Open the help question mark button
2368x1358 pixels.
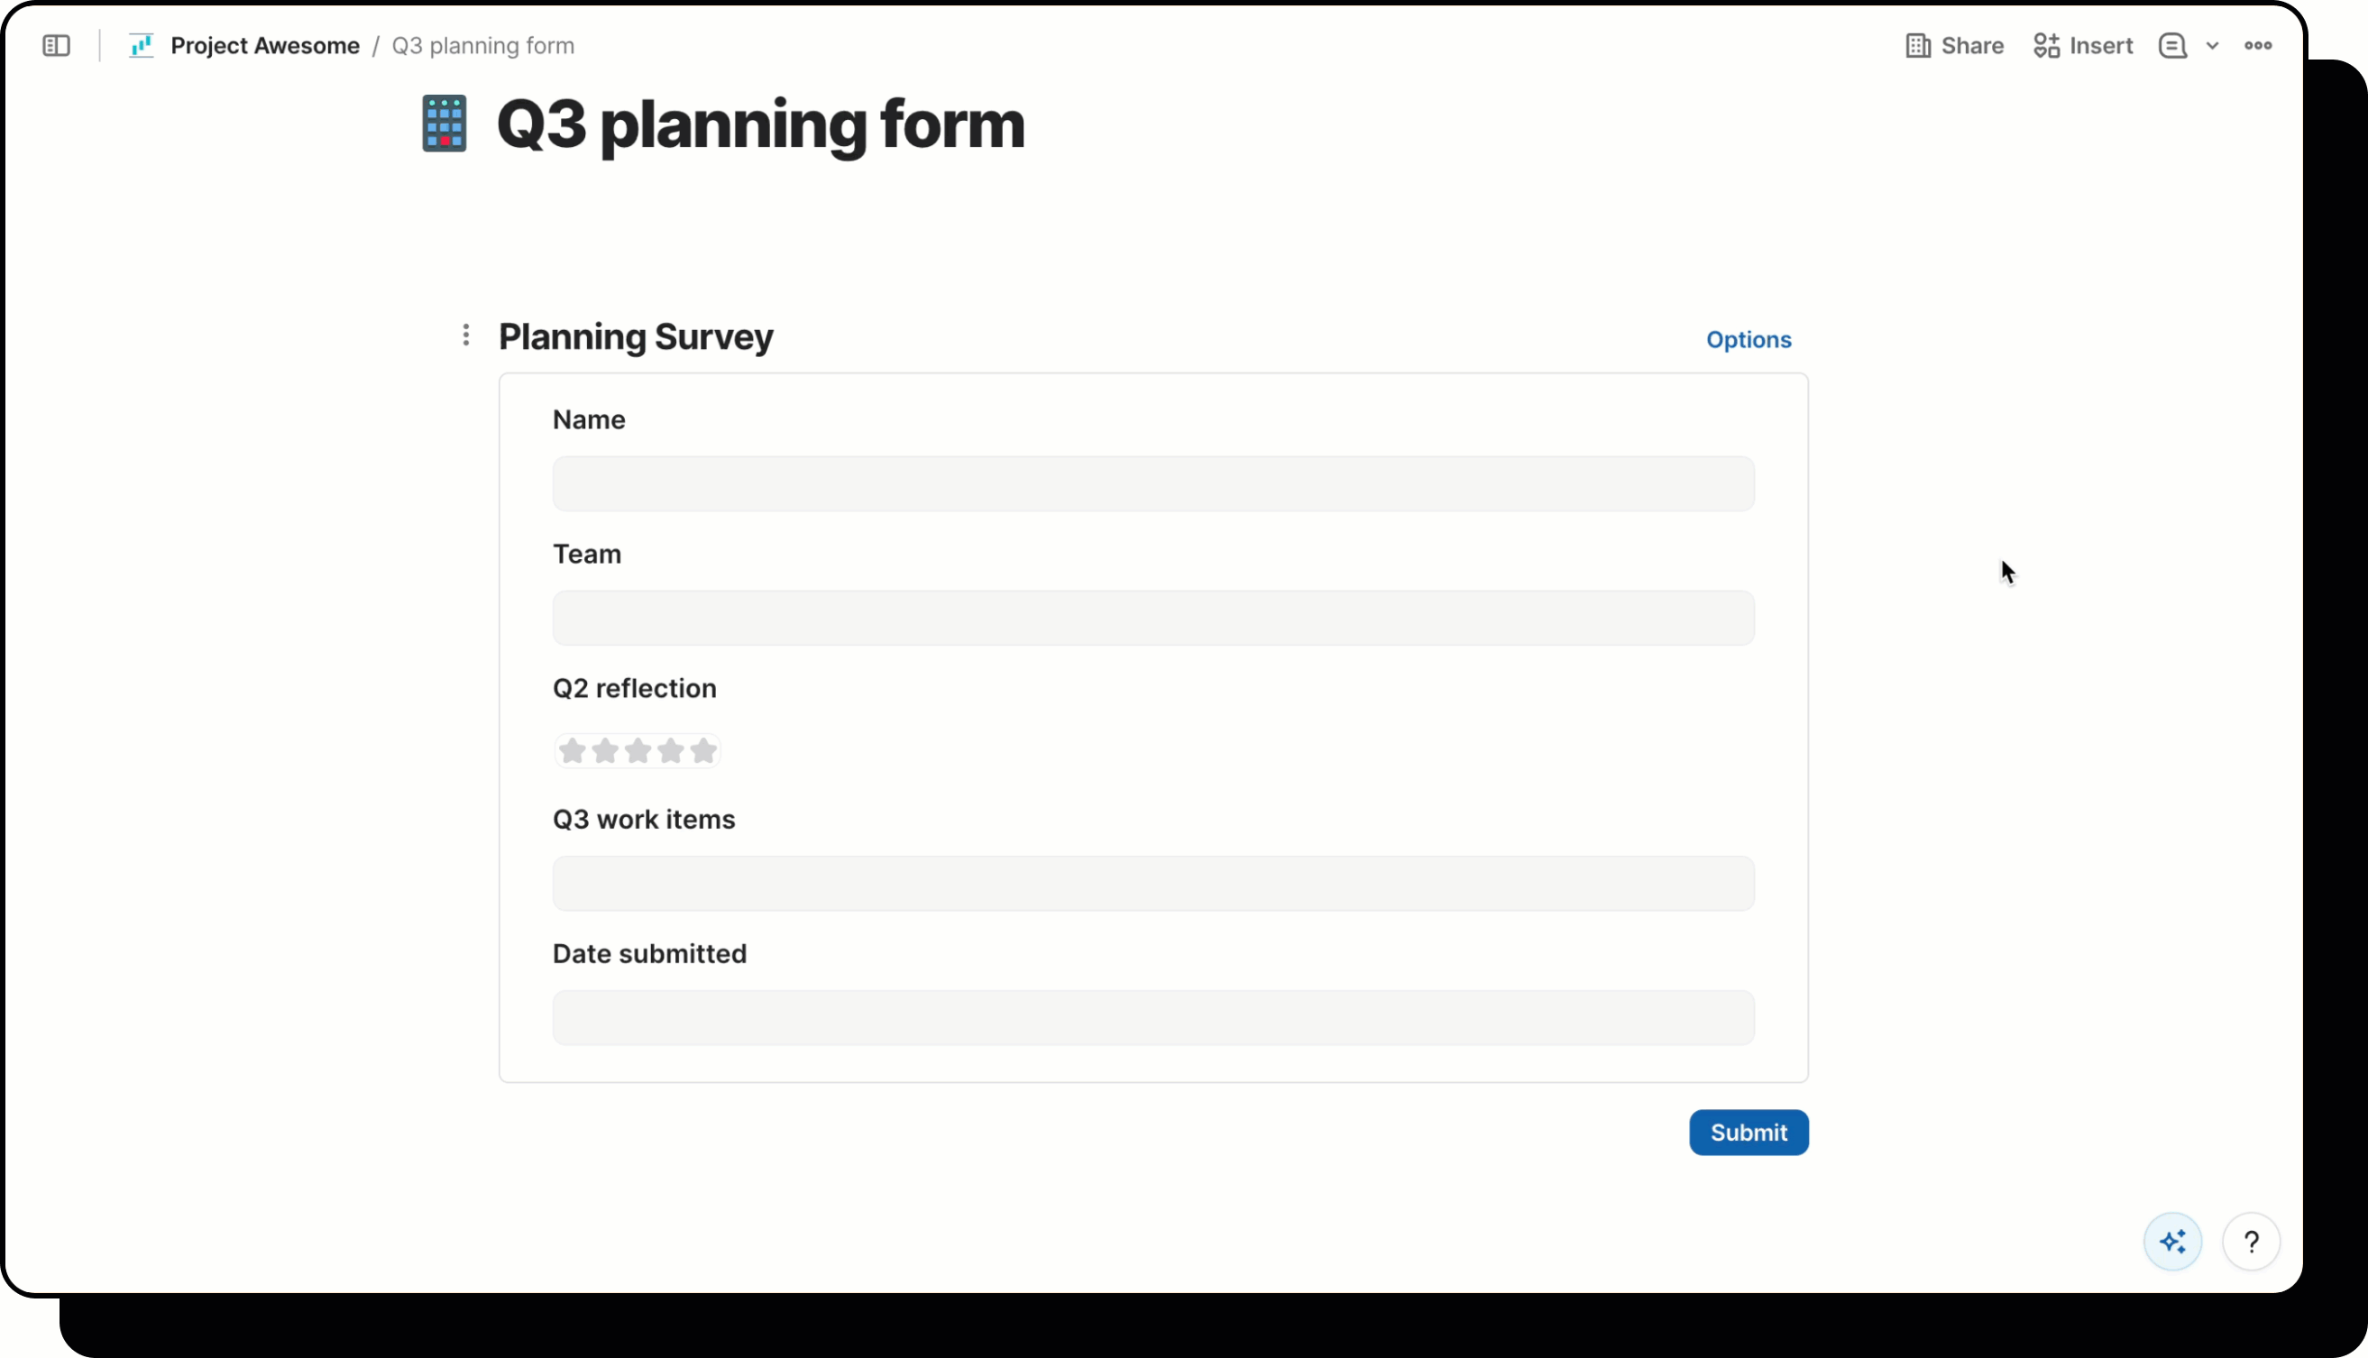2251,1242
